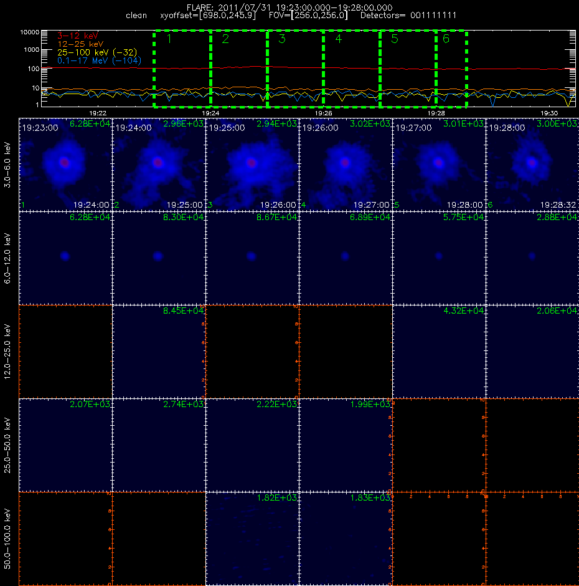Viewport: 579px width, 586px height.
Task: Select the 'clean' algorithm label
Action: point(136,16)
